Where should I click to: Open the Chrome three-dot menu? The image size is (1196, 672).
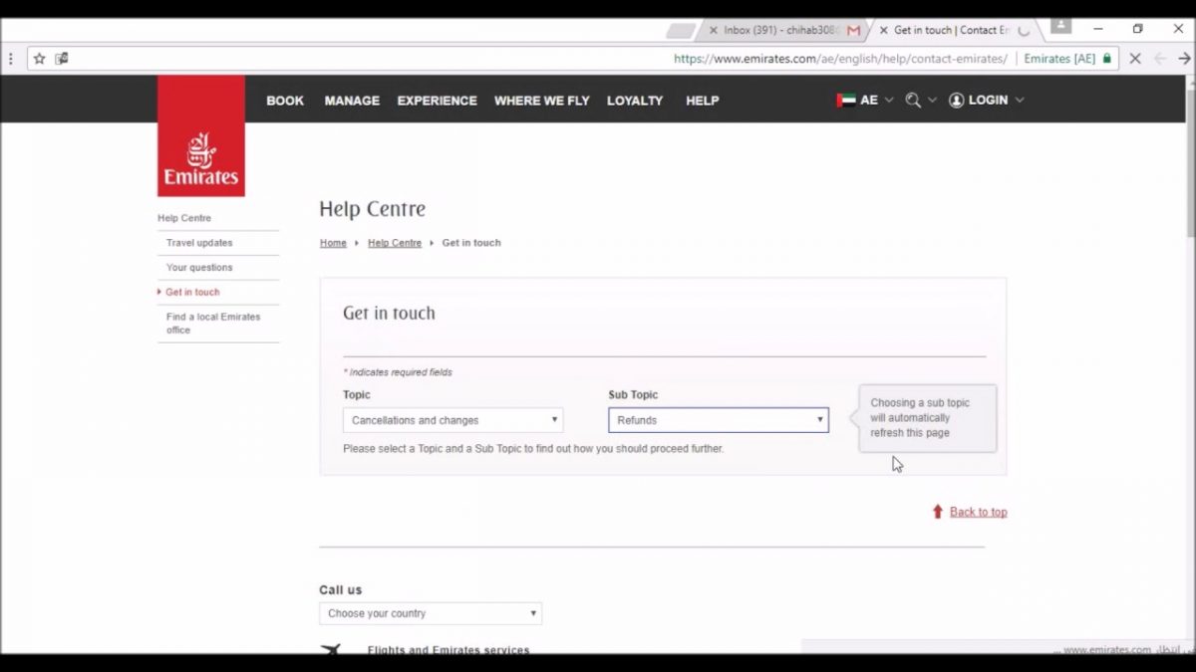point(11,59)
